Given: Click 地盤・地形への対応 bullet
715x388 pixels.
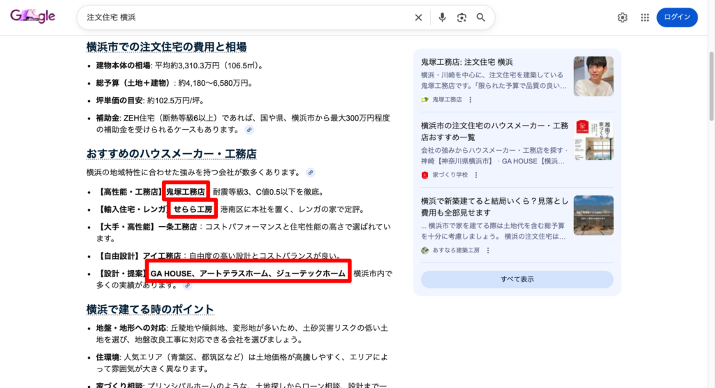Looking at the screenshot, I should click(242, 334).
